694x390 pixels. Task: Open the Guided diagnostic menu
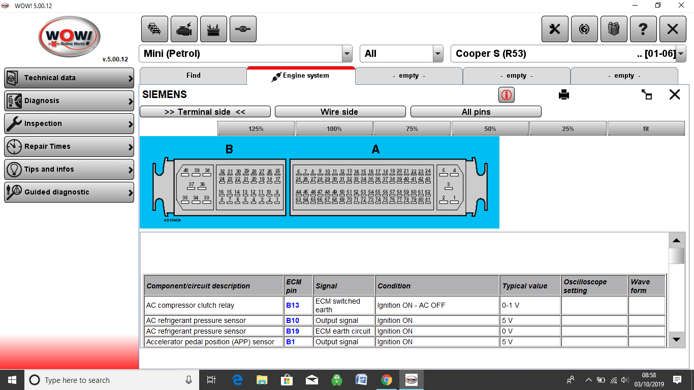[x=69, y=192]
